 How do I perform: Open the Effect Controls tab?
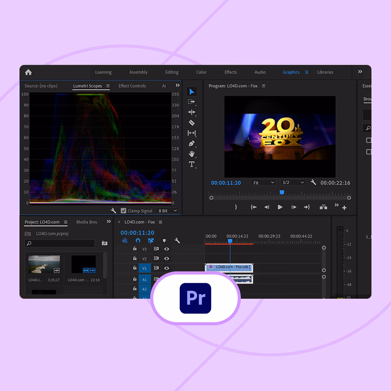[x=132, y=86]
